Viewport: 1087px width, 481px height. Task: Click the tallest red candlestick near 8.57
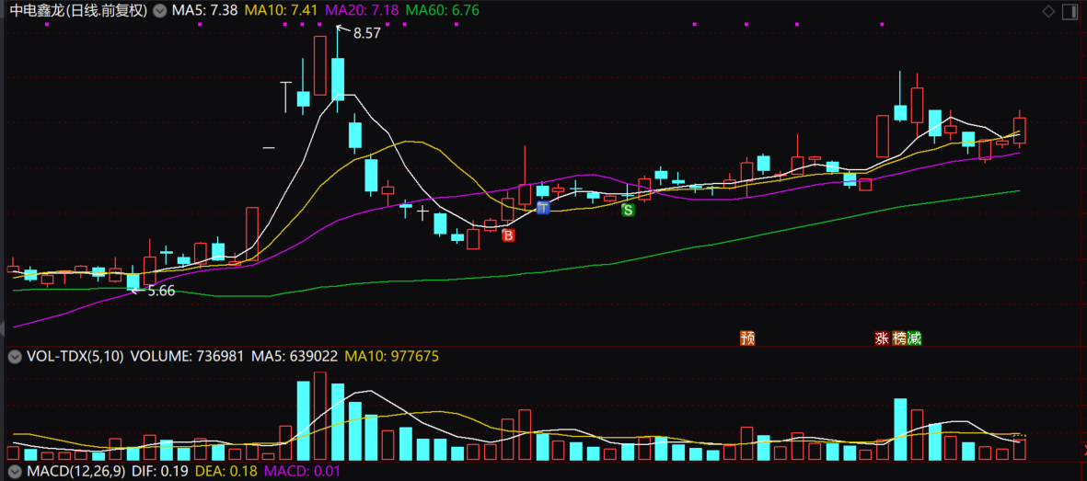[x=319, y=65]
